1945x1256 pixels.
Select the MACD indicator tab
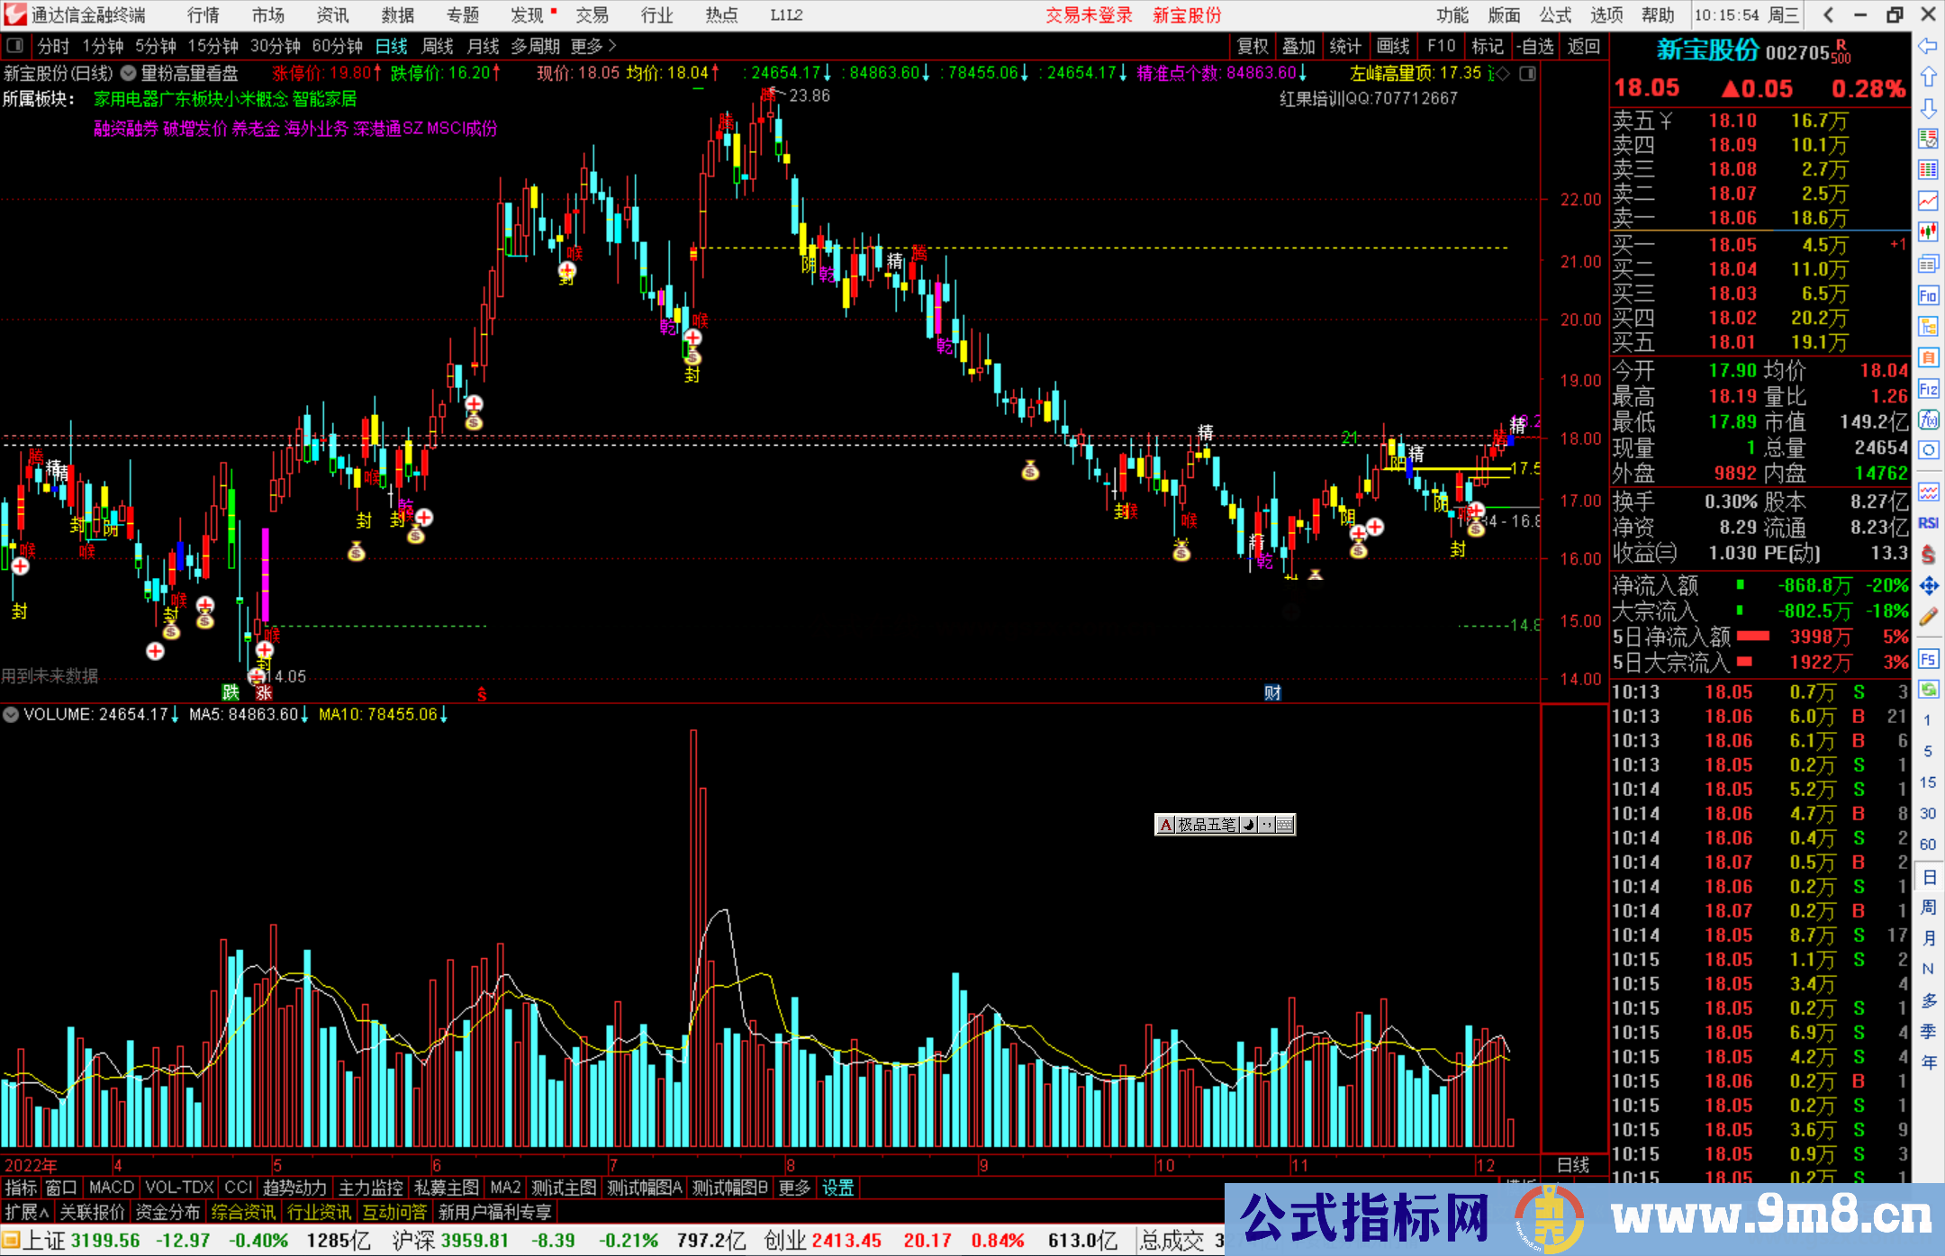pyautogui.click(x=111, y=1188)
